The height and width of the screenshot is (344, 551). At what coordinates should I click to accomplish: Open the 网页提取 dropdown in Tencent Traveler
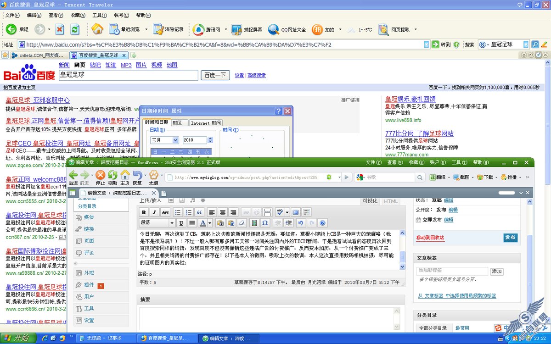pos(416,29)
